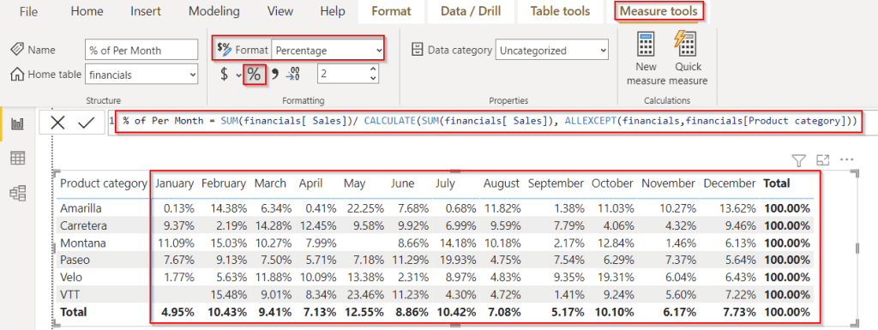Click the February column header
Image resolution: width=878 pixels, height=330 pixels.
[x=224, y=183]
